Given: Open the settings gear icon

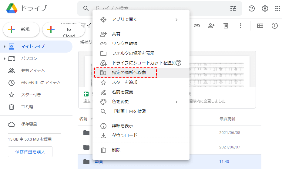Looking at the screenshot, I should tap(265, 8).
